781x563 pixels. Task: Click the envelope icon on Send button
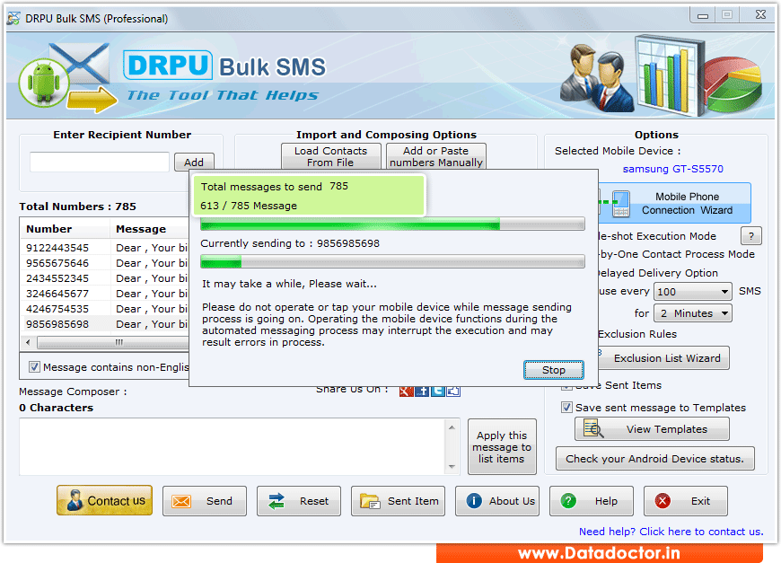tap(181, 501)
